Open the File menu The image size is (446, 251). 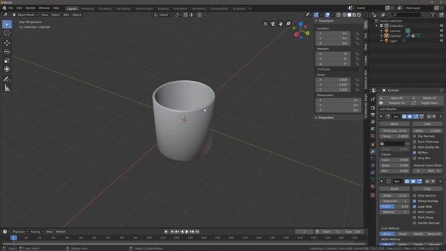point(11,8)
